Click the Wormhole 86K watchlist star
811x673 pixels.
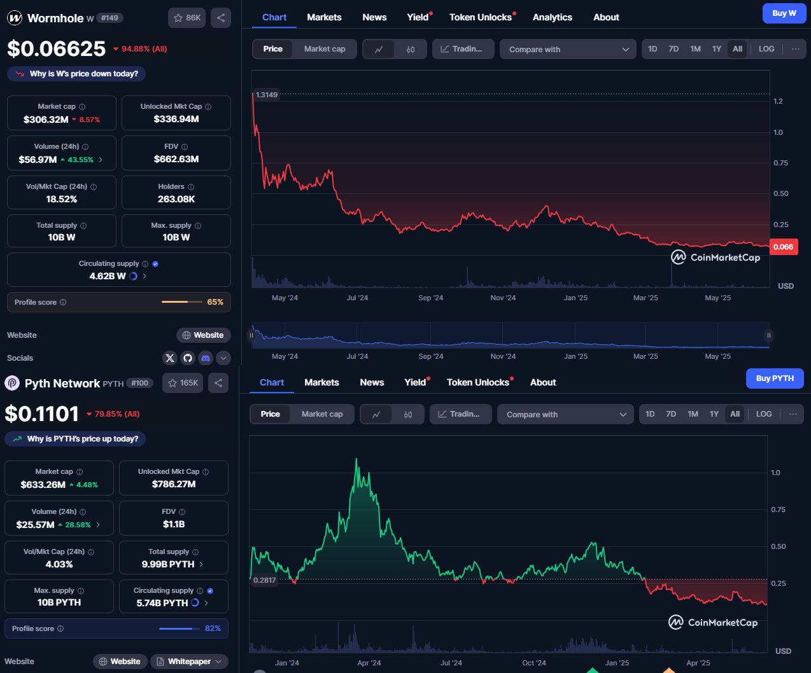[x=187, y=18]
